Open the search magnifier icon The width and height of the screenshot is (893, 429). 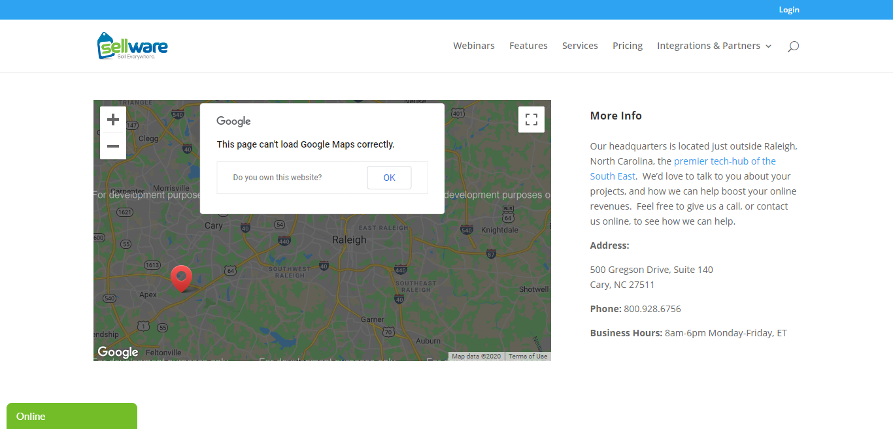[793, 46]
